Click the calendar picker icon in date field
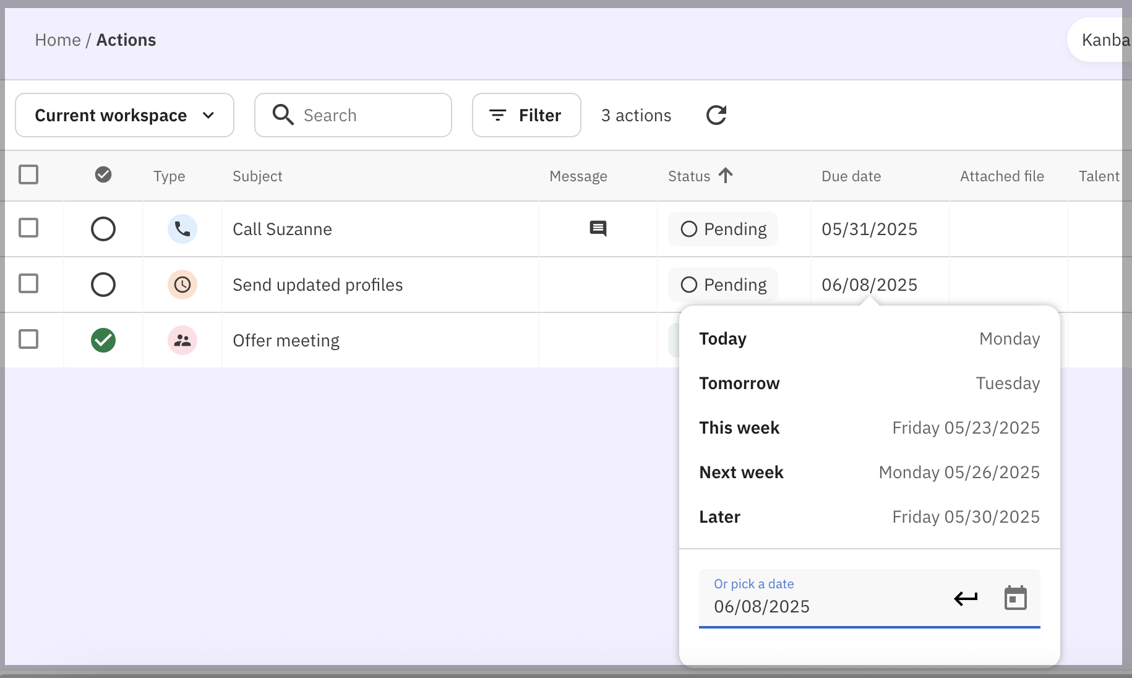 coord(1015,598)
